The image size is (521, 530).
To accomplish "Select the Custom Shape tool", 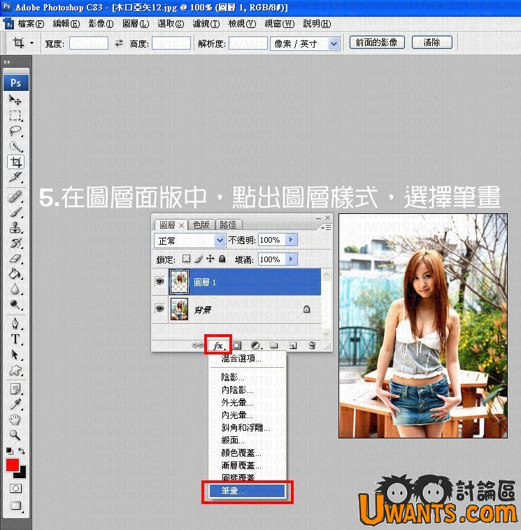I will 15,371.
